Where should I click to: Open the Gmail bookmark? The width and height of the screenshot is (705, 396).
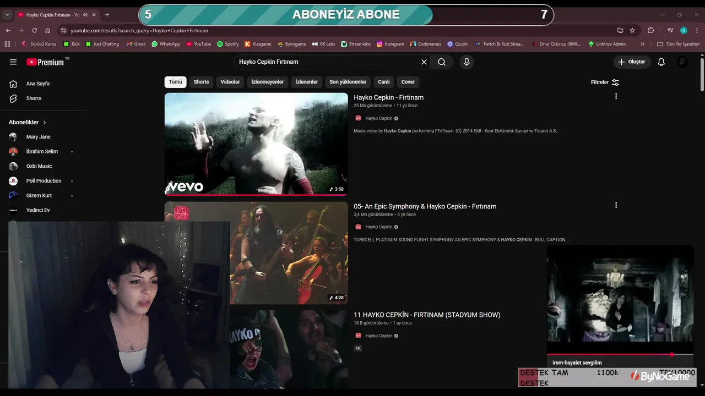(136, 44)
